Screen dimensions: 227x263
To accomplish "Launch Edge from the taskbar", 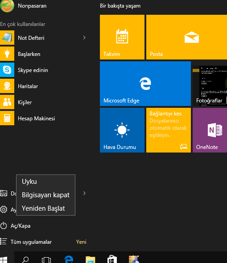I will (69, 259).
